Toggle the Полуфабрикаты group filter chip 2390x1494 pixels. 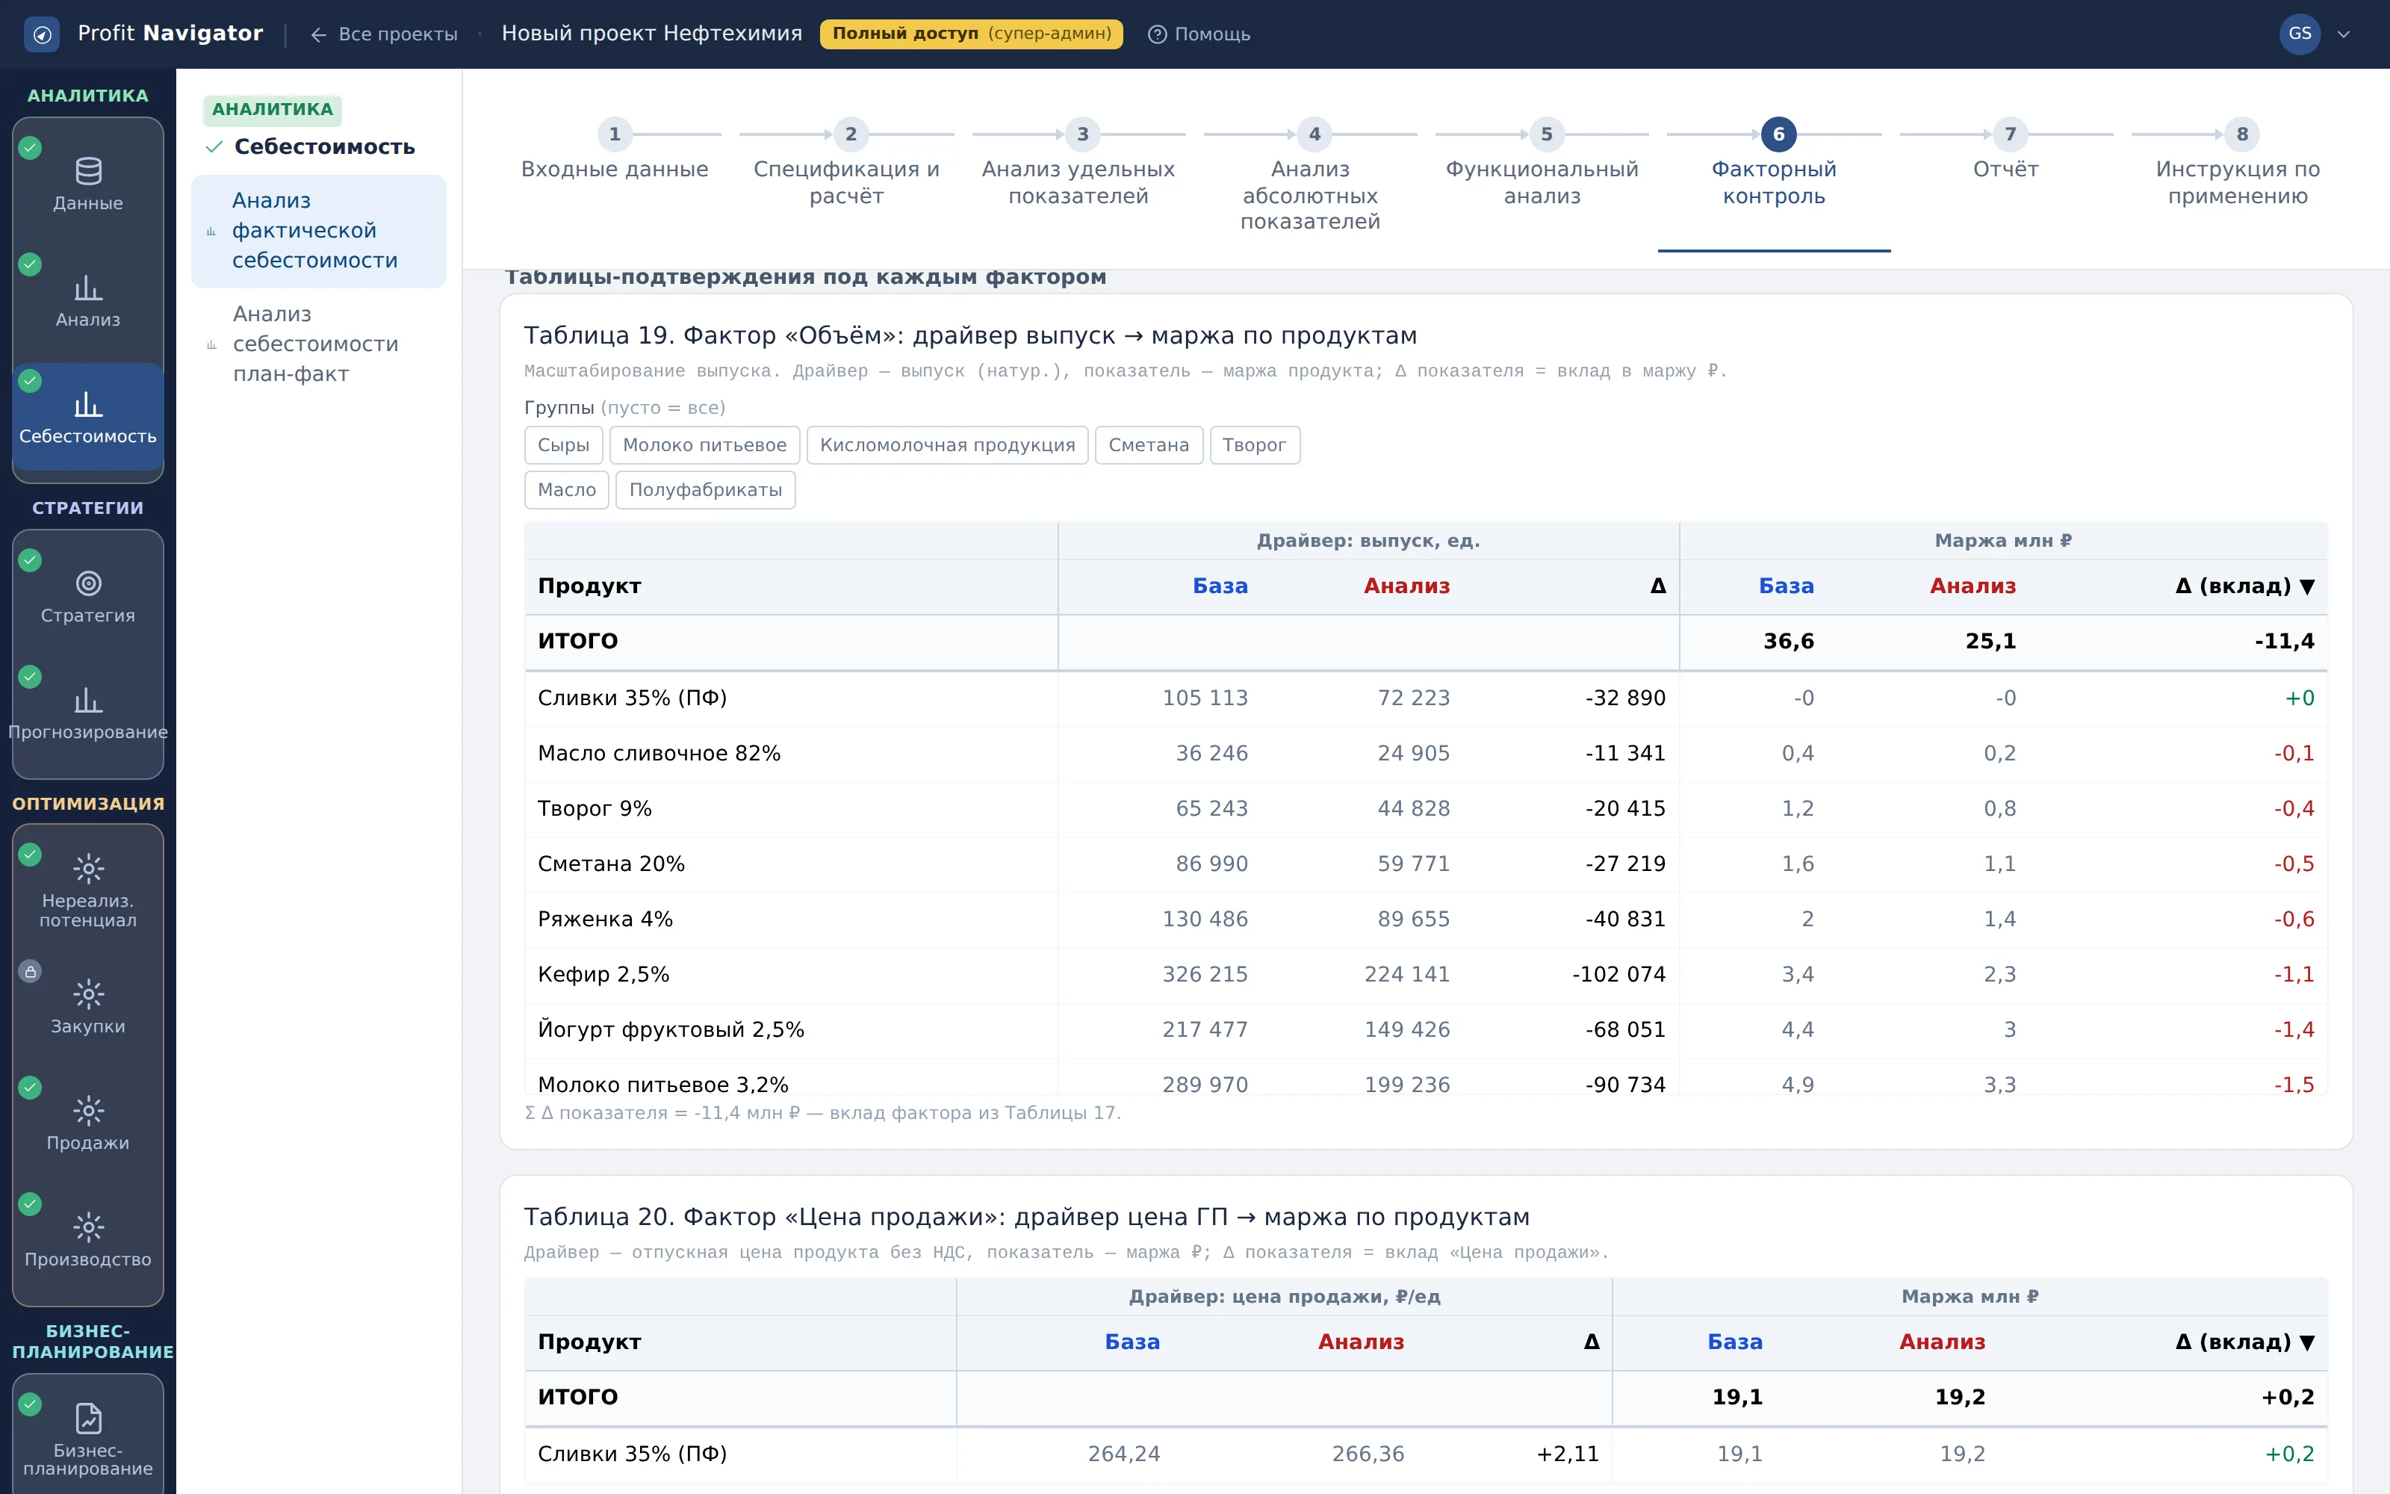coord(705,490)
